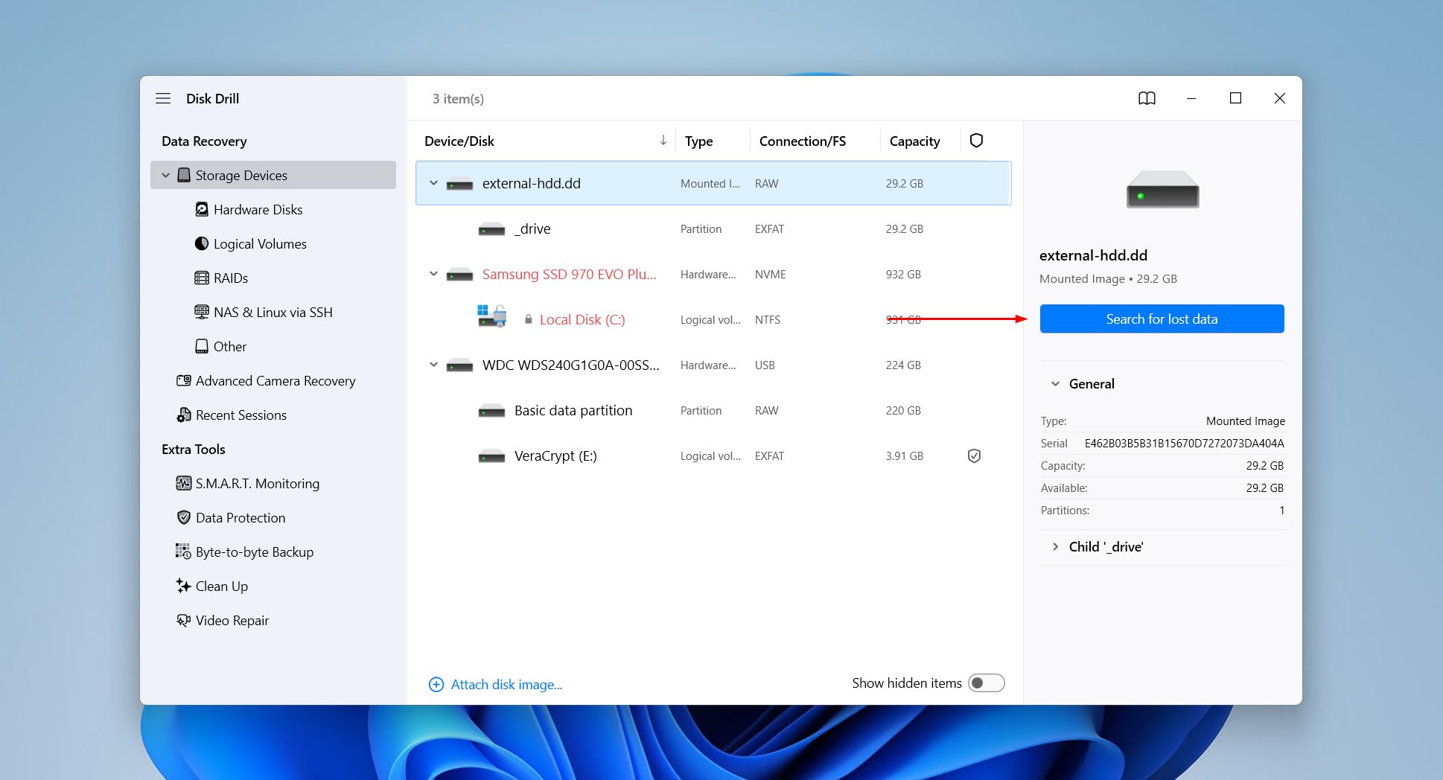
Task: Open the help book icon in title bar
Action: (x=1147, y=98)
